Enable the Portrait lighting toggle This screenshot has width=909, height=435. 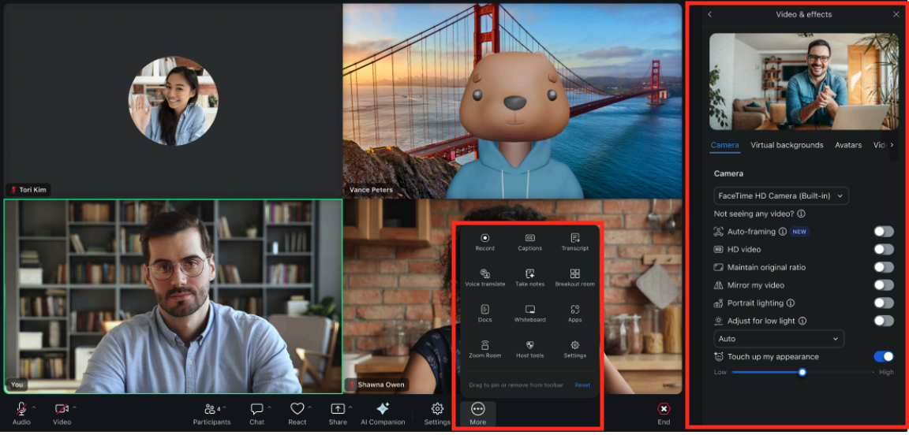pos(884,303)
